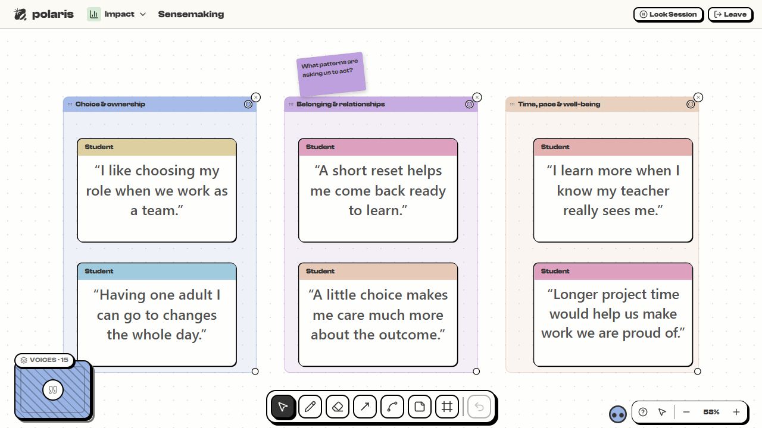
Task: Click the Lock Session button
Action: [668, 14]
